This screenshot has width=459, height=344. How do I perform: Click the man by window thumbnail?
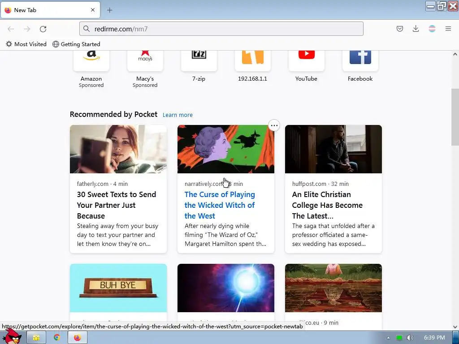point(333,149)
